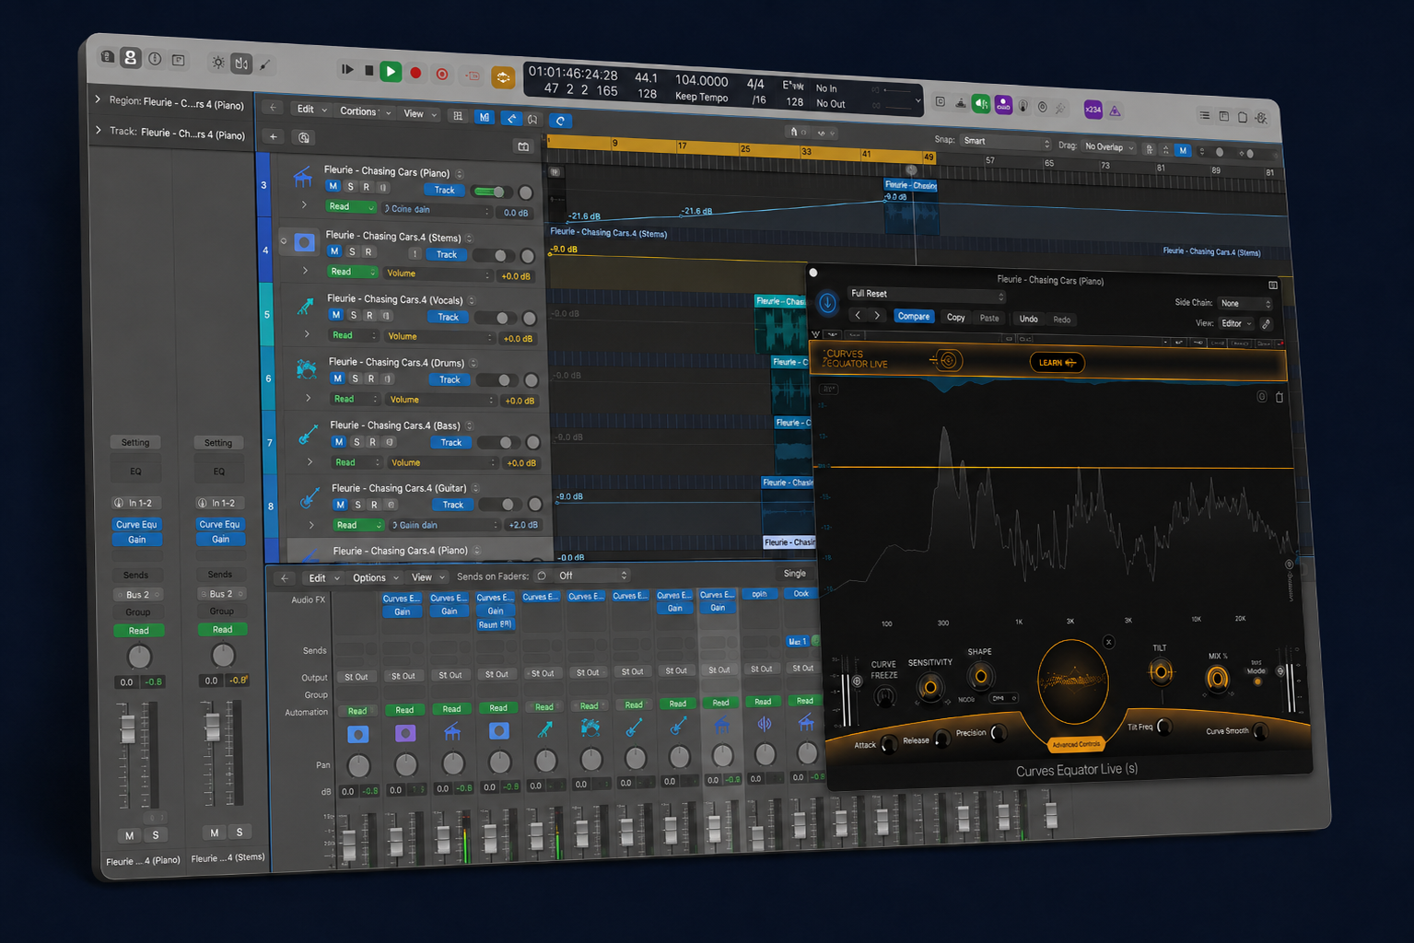Click the blue plugin power download icon

click(x=827, y=302)
